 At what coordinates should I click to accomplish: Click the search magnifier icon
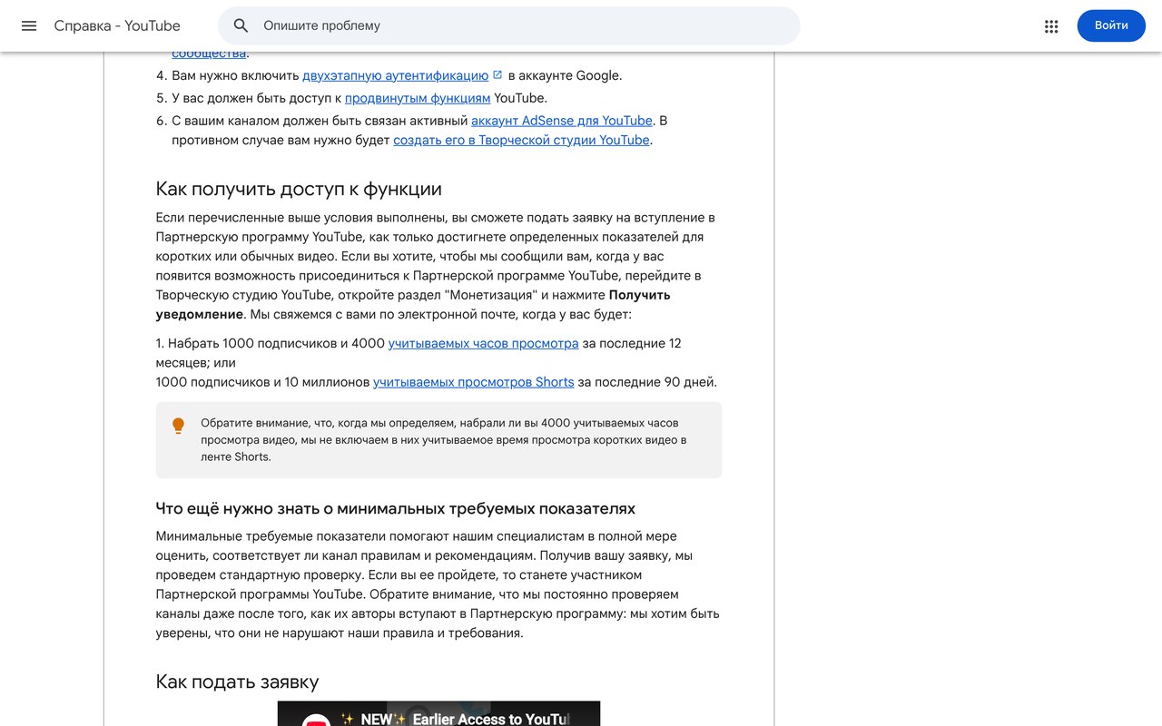click(x=241, y=25)
